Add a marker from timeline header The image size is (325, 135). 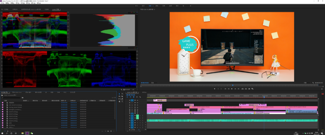[137, 97]
